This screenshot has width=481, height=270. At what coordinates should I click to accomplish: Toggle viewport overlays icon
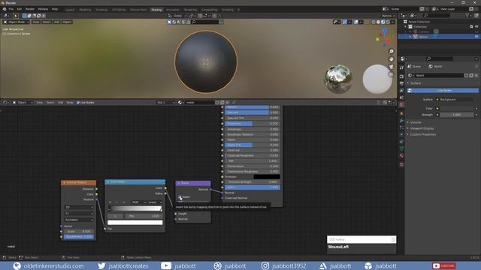(x=356, y=22)
